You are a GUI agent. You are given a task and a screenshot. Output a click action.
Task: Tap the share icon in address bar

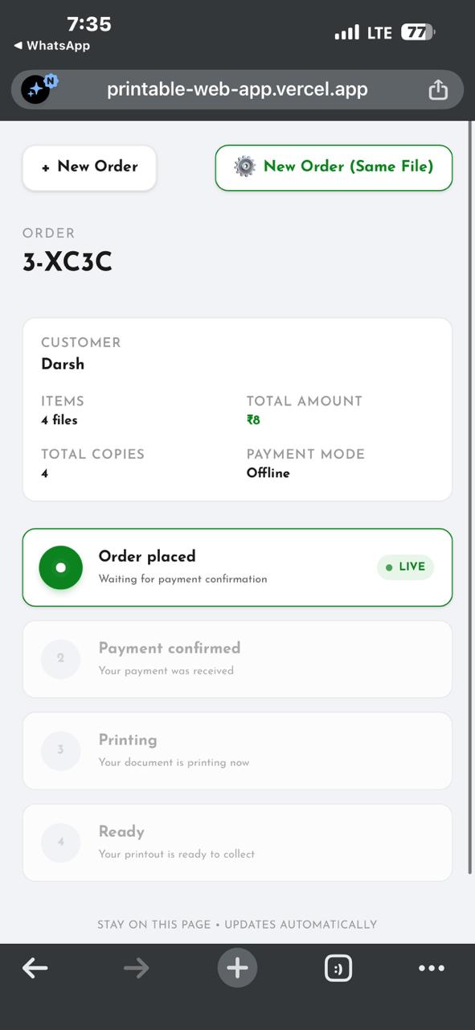[x=438, y=89]
